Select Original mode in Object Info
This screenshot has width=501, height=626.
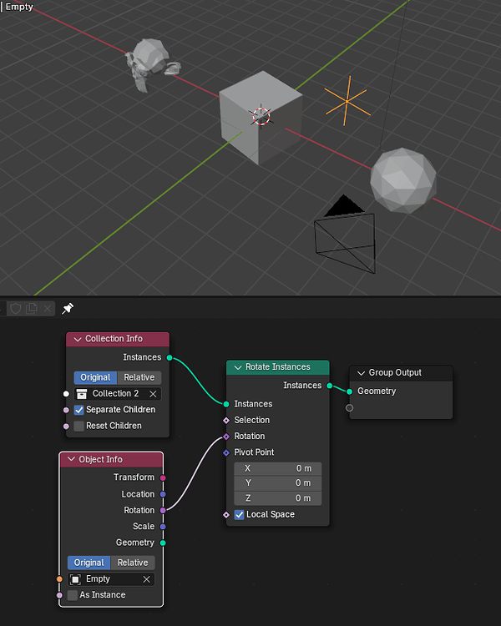[x=89, y=563]
